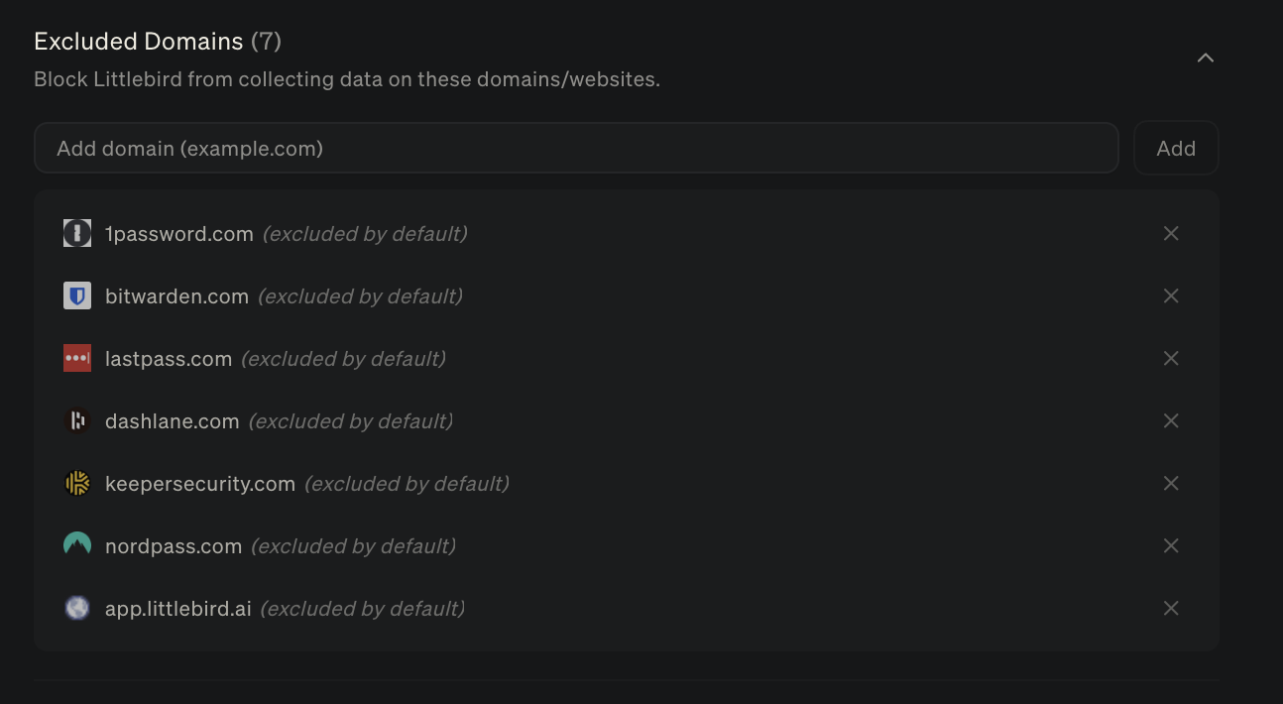Focus the Add domain input field

pyautogui.click(x=575, y=149)
